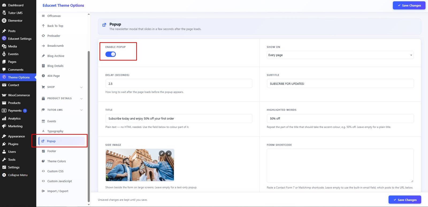Click the Marketing megaphone icon

(4, 126)
